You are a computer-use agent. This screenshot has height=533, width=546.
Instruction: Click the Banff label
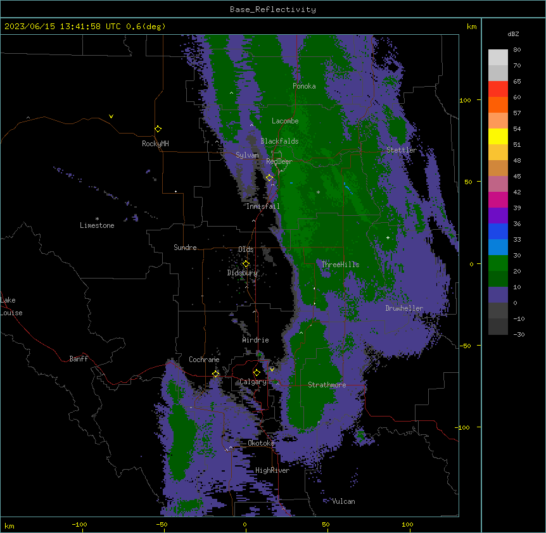pyautogui.click(x=79, y=359)
